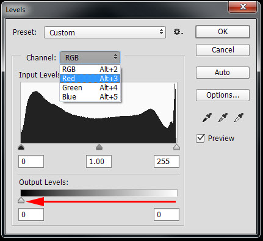This screenshot has height=241, width=263.
Task: Click the input highlight white slider handle
Action: [x=176, y=147]
